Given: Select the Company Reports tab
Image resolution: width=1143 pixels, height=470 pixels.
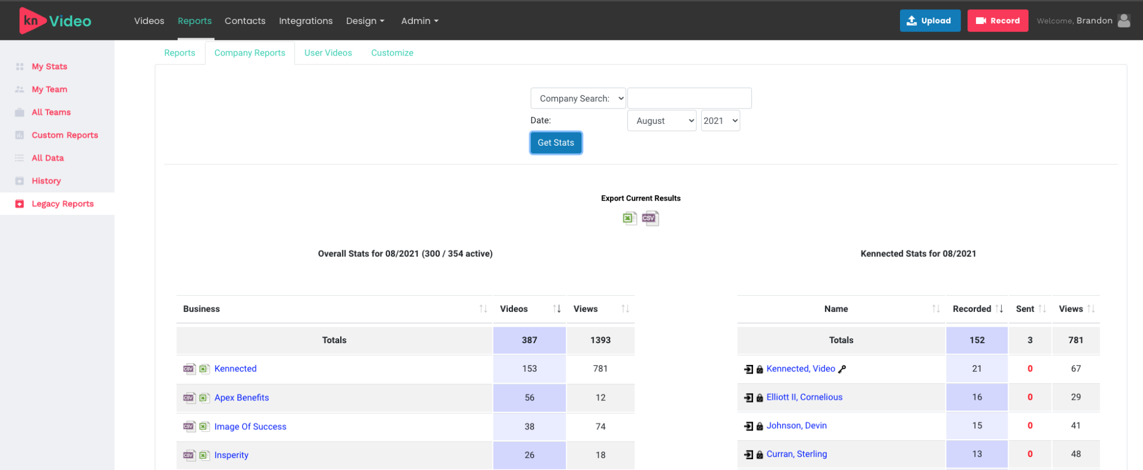Looking at the screenshot, I should pyautogui.click(x=250, y=53).
